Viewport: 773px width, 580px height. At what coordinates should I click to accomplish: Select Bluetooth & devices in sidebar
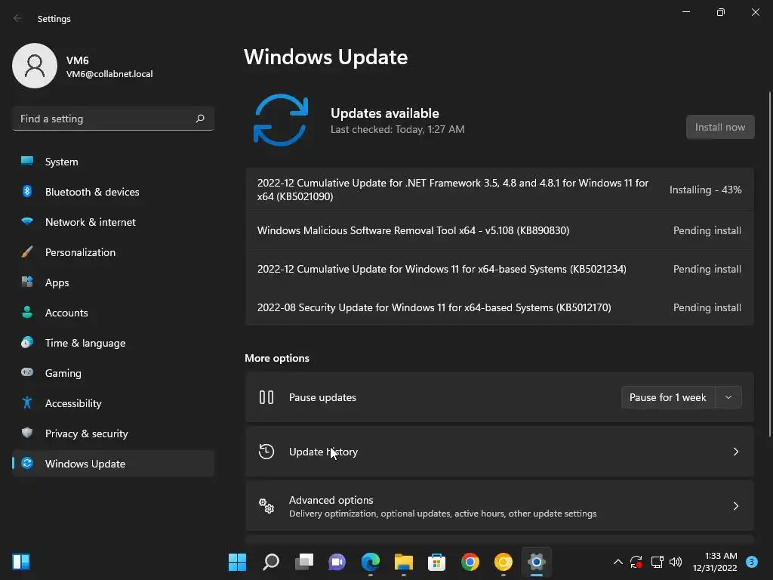click(113, 191)
